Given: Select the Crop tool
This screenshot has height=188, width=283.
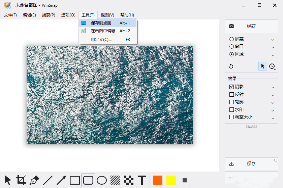Looking at the screenshot, I should click(21, 180).
